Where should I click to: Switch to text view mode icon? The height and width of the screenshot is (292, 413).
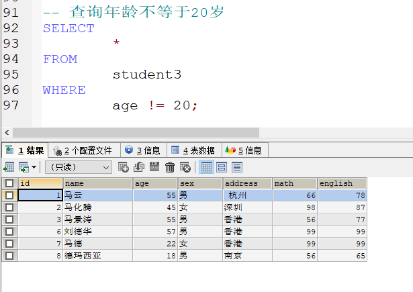237,167
